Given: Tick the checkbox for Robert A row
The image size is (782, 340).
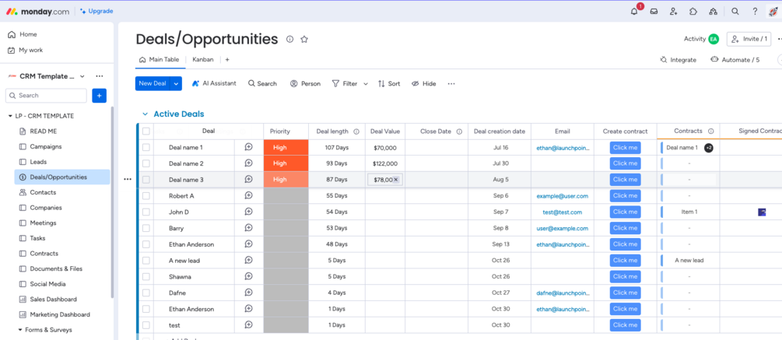Looking at the screenshot, I should pos(146,196).
